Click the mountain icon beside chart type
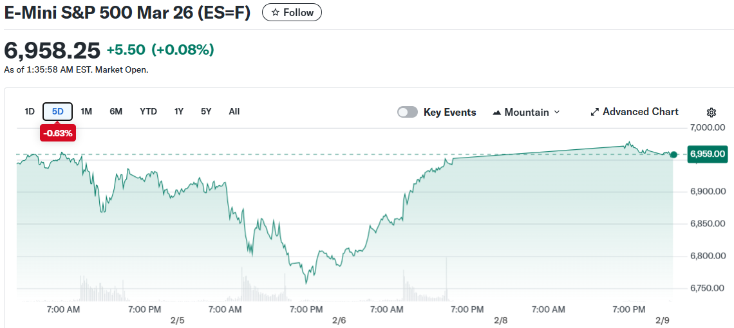 pyautogui.click(x=497, y=113)
